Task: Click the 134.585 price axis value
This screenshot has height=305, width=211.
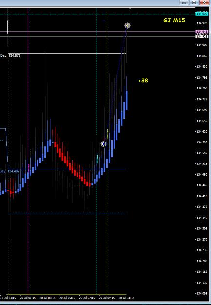Action: pos(202,142)
